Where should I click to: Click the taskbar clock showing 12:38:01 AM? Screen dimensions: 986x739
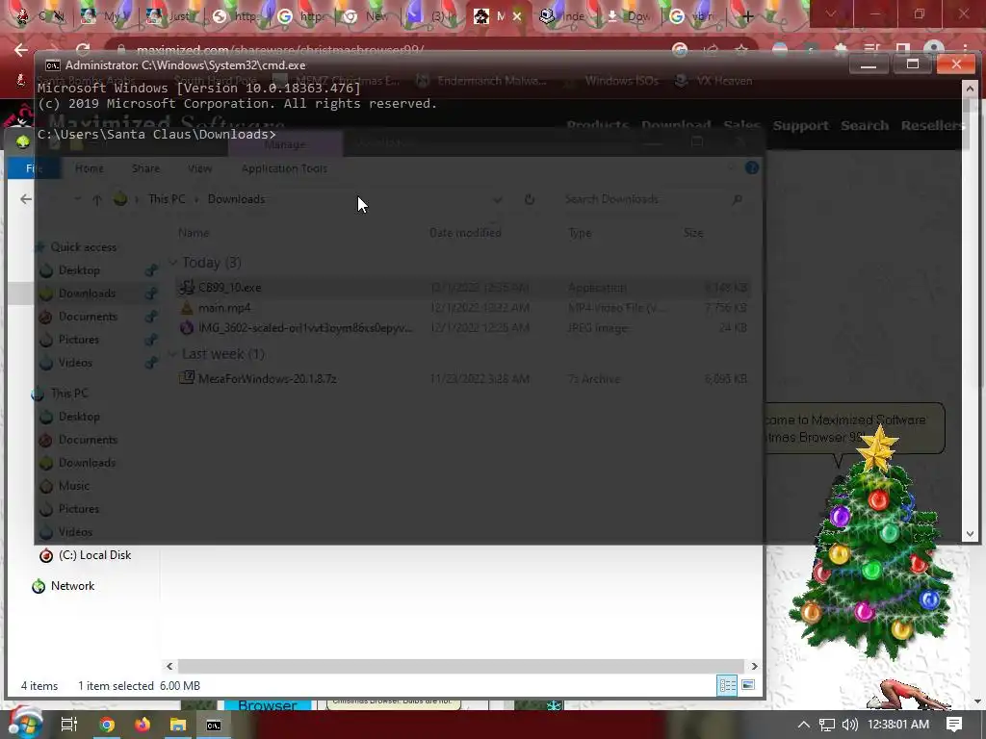click(x=898, y=725)
